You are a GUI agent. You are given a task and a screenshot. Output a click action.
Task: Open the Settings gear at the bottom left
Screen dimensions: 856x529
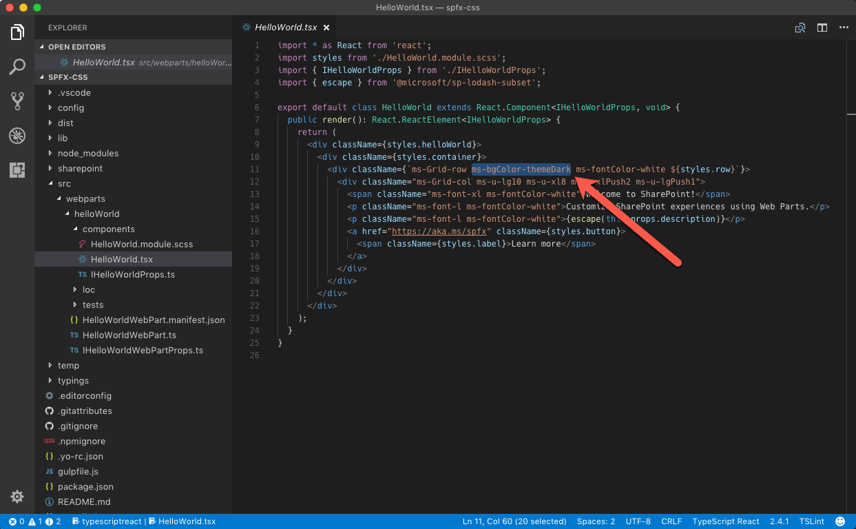(17, 496)
